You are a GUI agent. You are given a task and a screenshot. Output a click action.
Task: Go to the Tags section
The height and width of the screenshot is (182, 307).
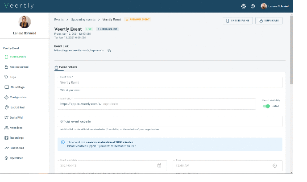click(x=10, y=77)
